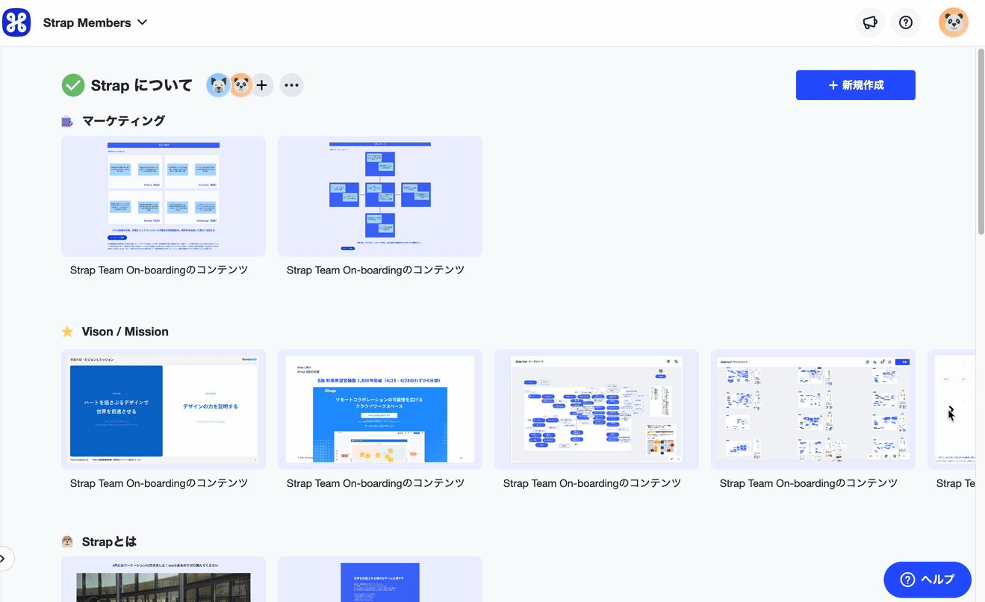Click the ヘルプ help chat button
985x602 pixels.
(927, 580)
